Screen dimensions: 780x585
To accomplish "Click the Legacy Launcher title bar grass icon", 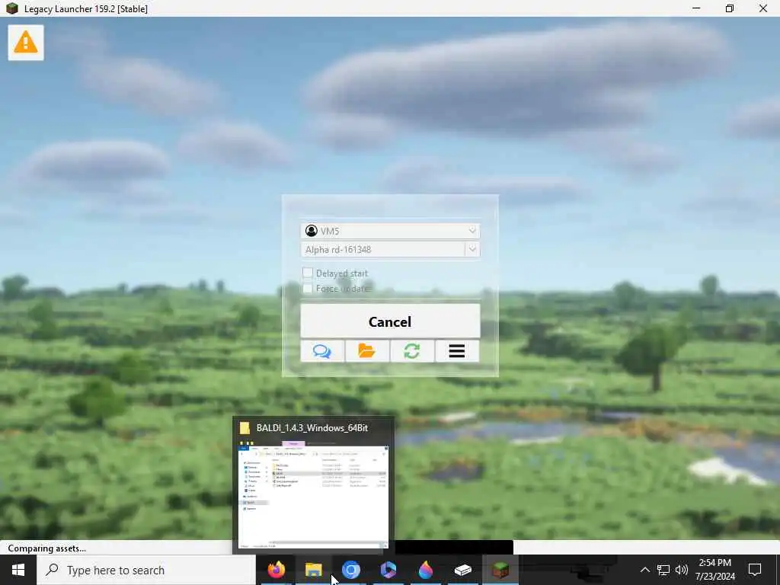I will [x=12, y=8].
